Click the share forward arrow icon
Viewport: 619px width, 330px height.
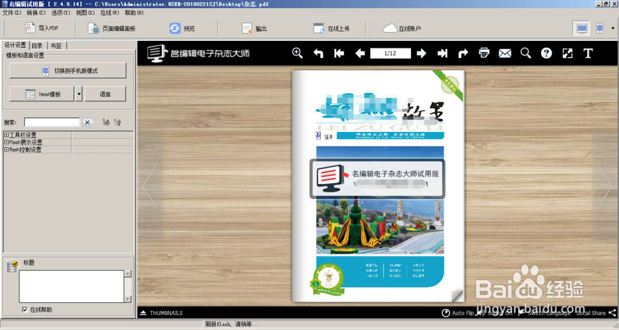463,53
